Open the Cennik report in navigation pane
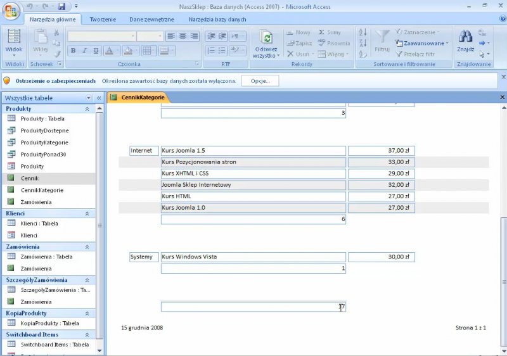Image resolution: width=507 pixels, height=356 pixels. coord(29,179)
